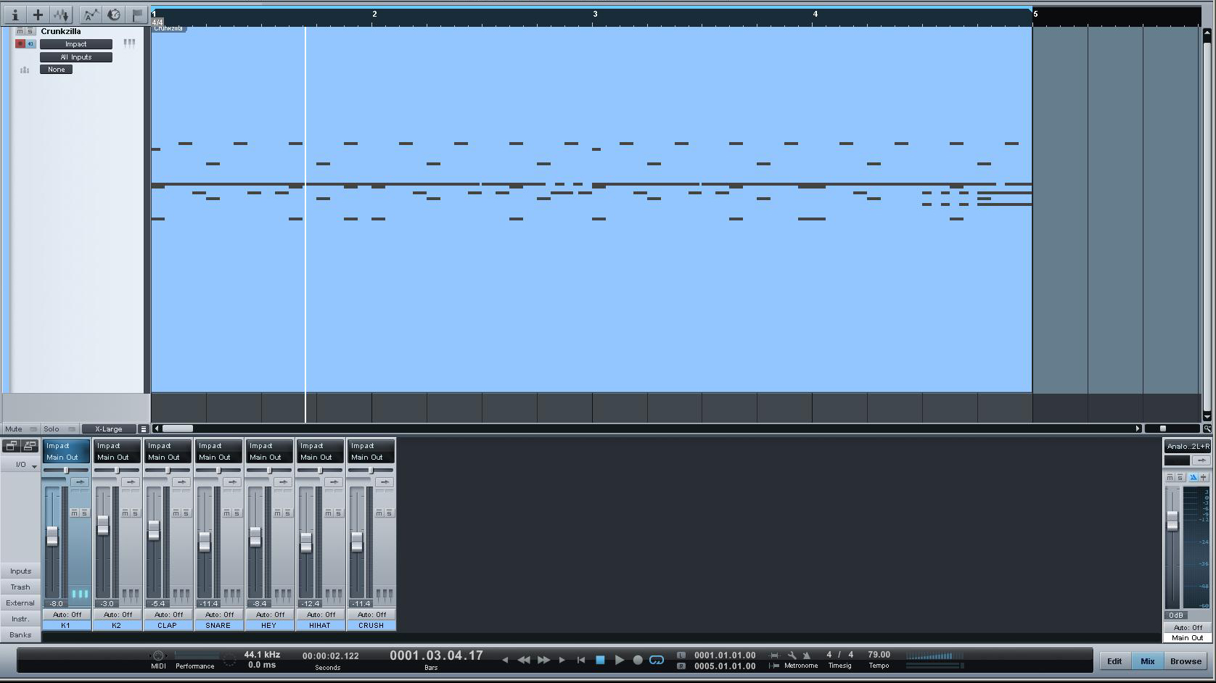The width and height of the screenshot is (1216, 683).
Task: Toggle monitor on the Crunkzilla track
Action: point(30,44)
